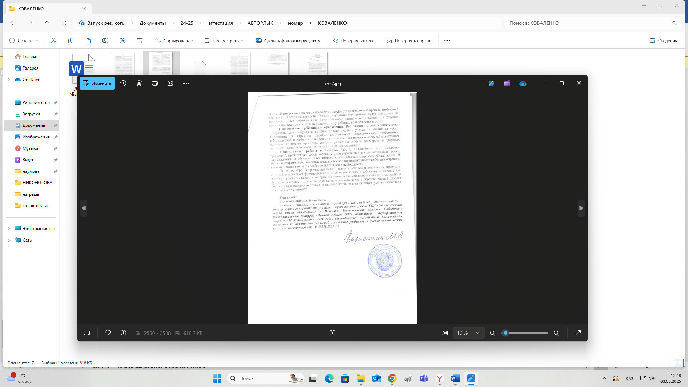Image resolution: width=688 pixels, height=387 pixels.
Task: Delete the photo using trash icon
Action: click(x=139, y=83)
